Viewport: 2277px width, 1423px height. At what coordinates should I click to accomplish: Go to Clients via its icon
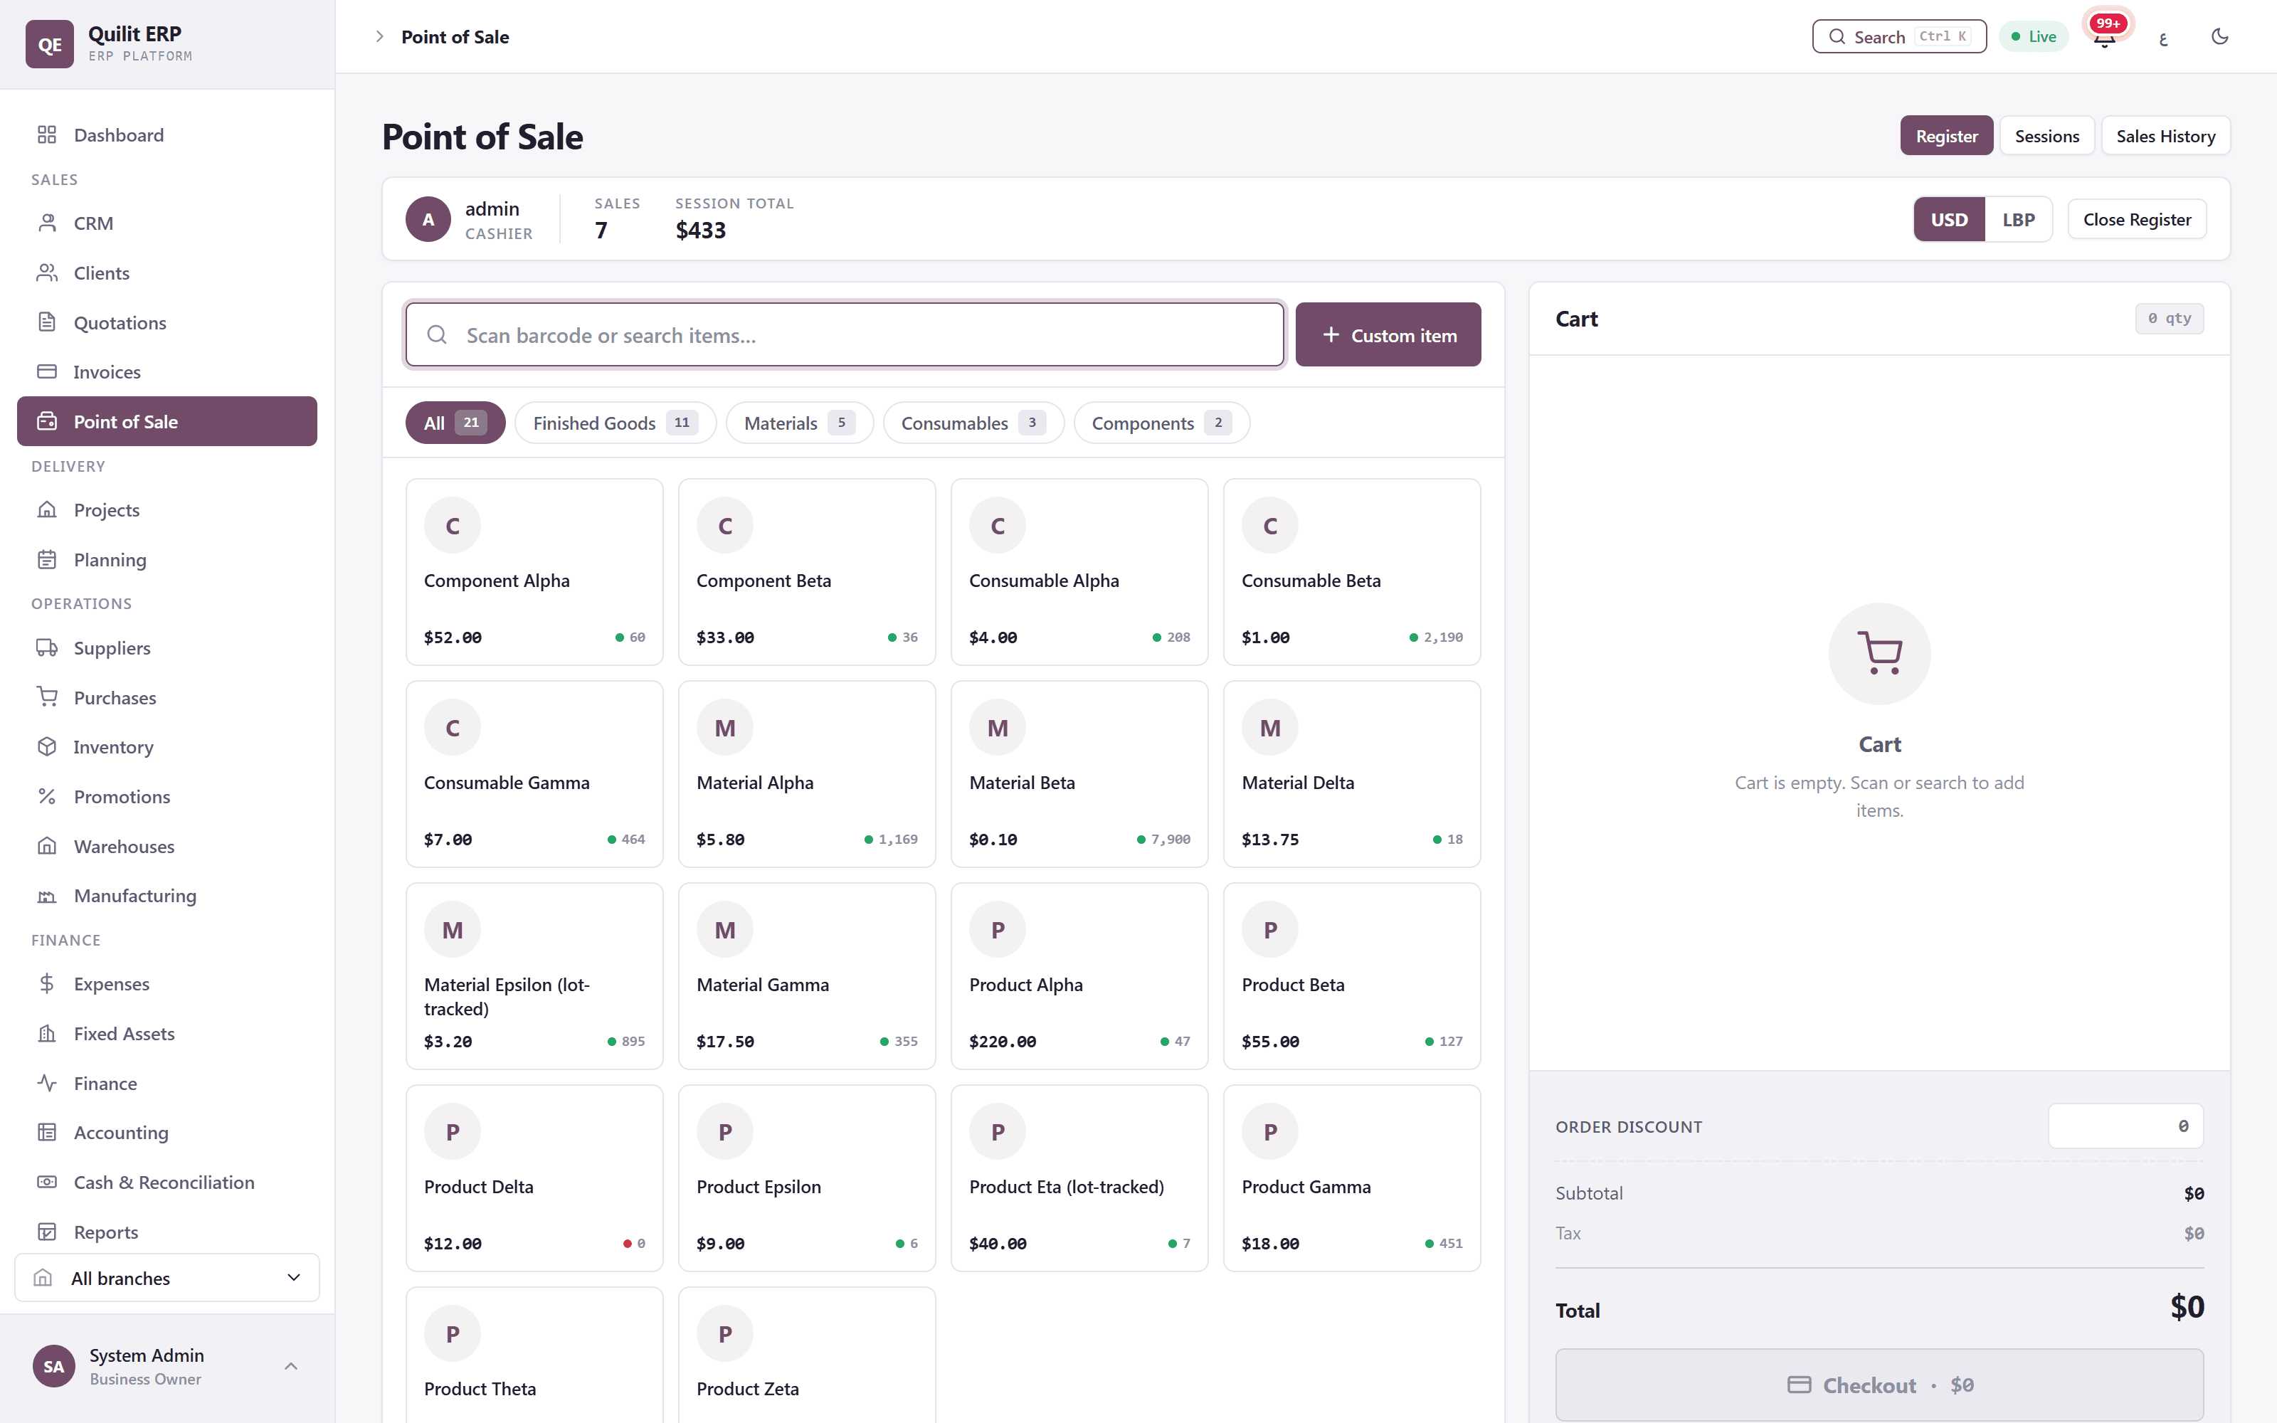tap(47, 273)
